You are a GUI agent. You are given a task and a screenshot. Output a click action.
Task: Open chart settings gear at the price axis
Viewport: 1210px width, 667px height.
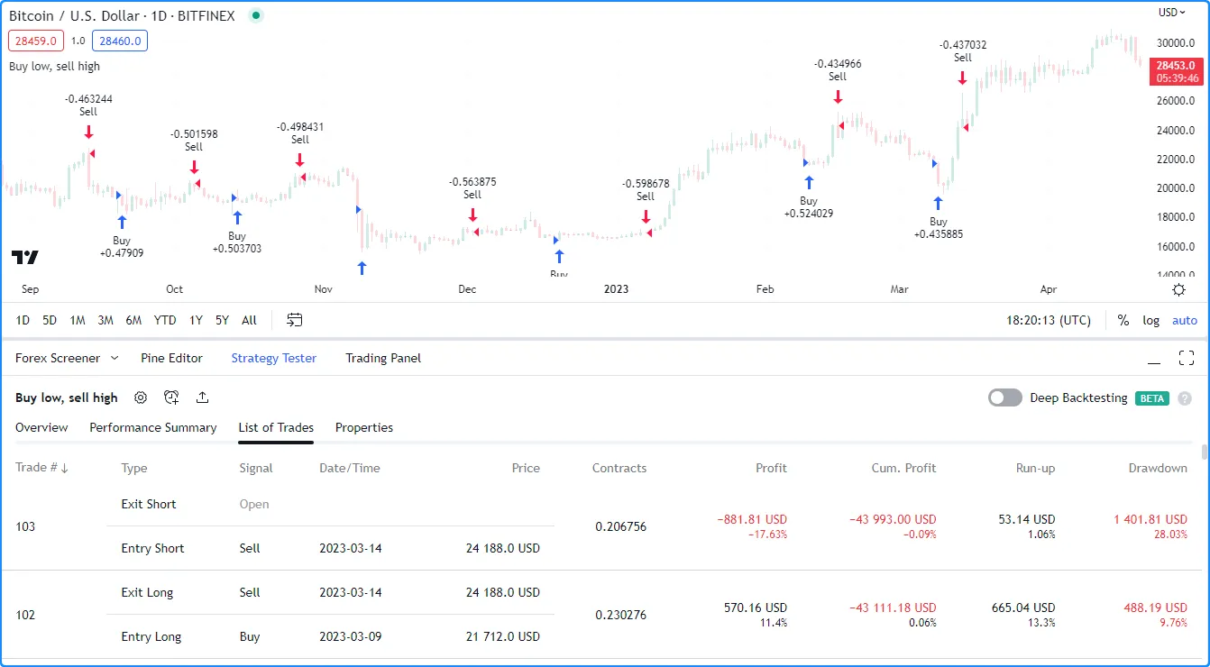[x=1178, y=289]
